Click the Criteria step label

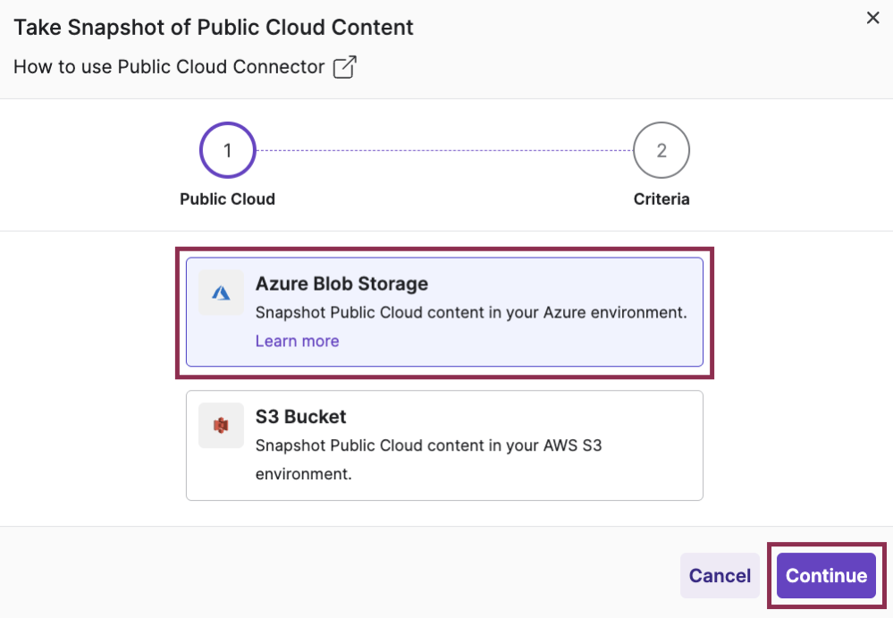click(661, 199)
